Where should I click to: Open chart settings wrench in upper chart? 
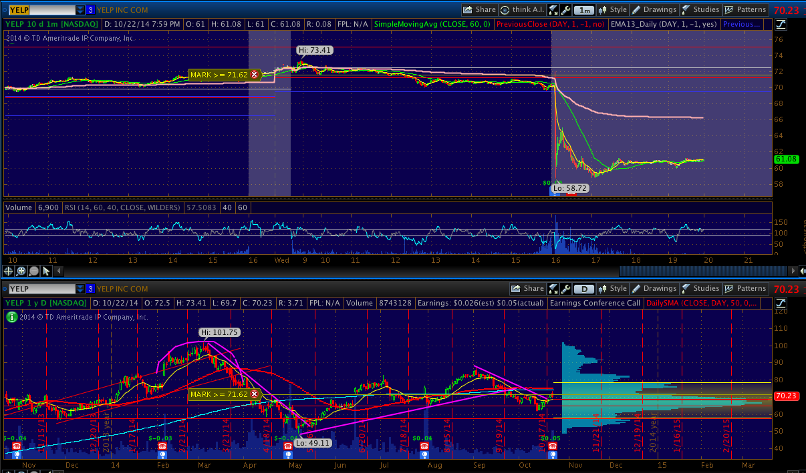click(565, 10)
